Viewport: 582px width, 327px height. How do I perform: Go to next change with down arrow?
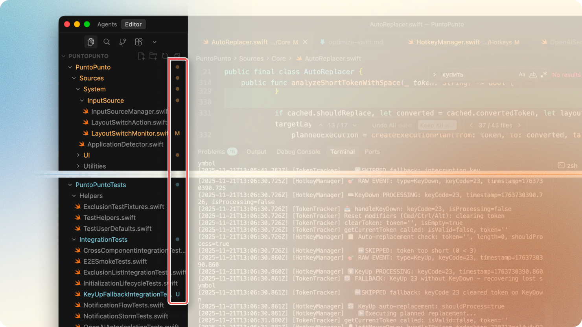tap(355, 125)
